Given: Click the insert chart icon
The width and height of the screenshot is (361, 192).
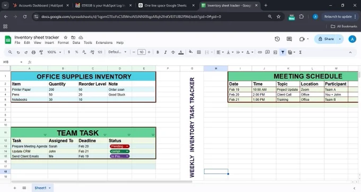Looking at the screenshot, I should click(x=275, y=53).
